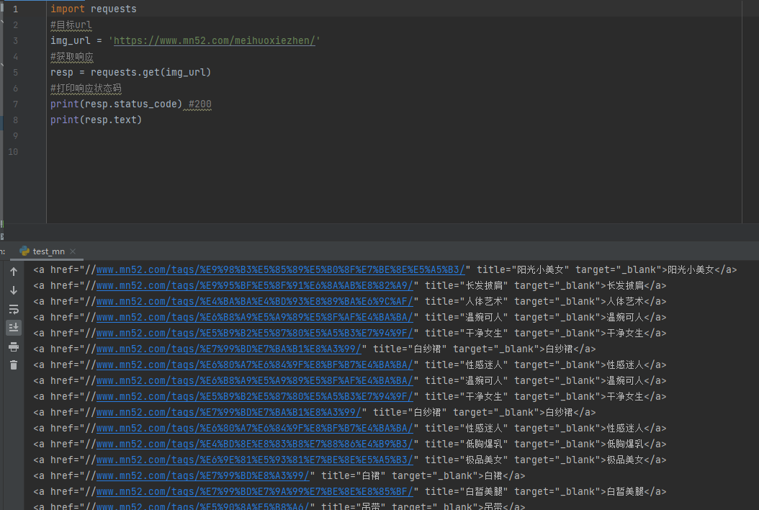Screen dimensions: 759x510
Task: Click the 'img_url' variable on line 3
Action: [x=70, y=40]
